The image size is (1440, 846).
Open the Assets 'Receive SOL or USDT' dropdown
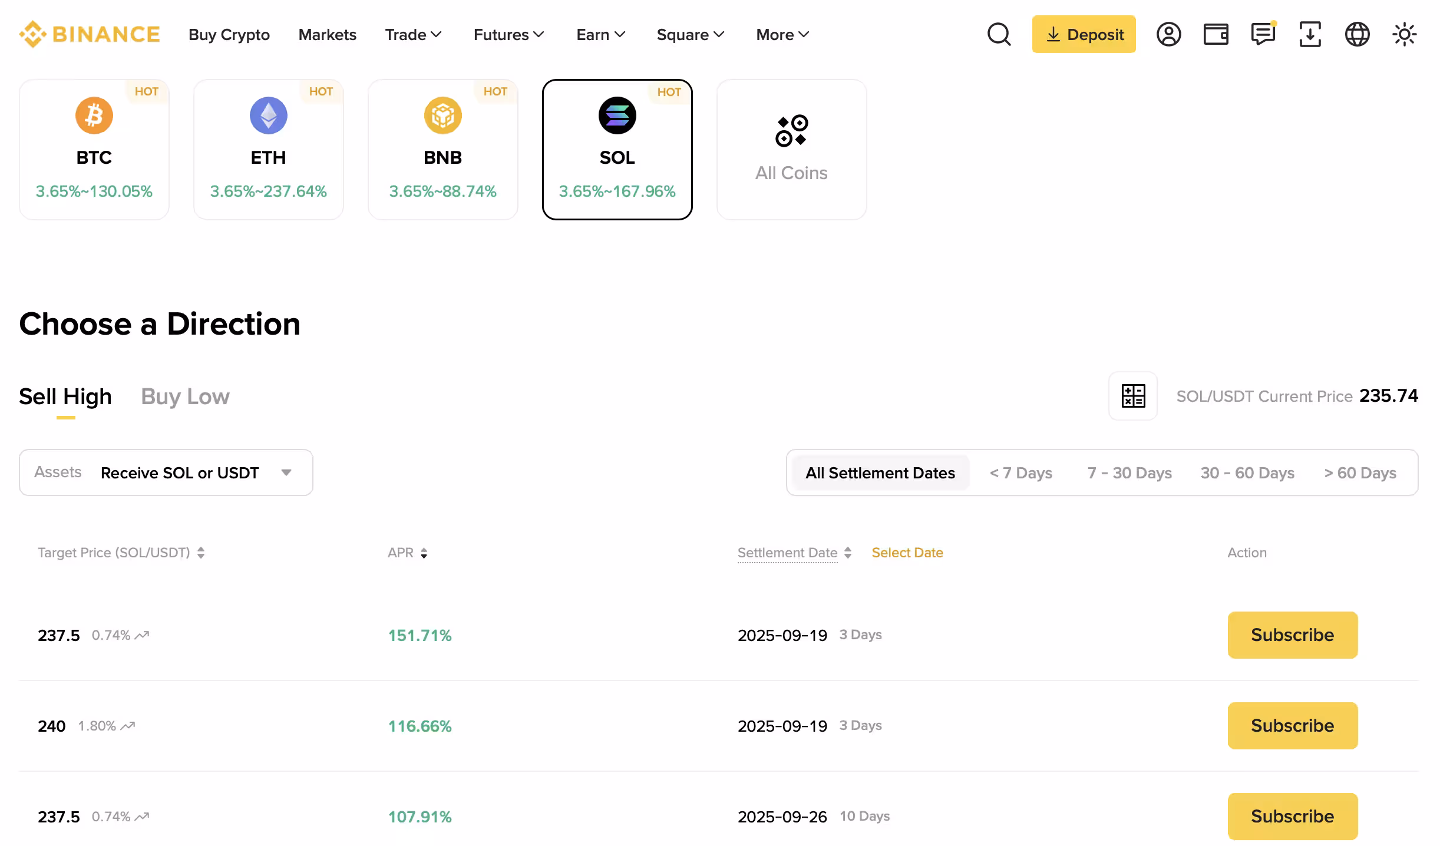click(166, 472)
